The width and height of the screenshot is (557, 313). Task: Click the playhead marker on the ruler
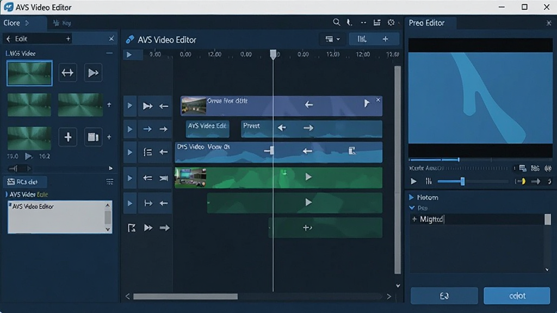273,54
